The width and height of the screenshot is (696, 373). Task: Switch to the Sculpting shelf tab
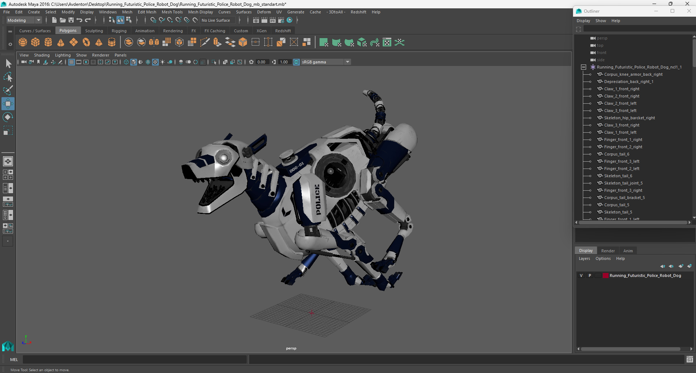point(94,31)
